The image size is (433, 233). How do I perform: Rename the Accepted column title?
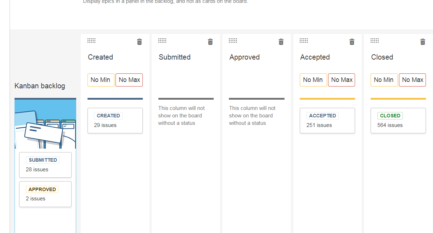(315, 57)
